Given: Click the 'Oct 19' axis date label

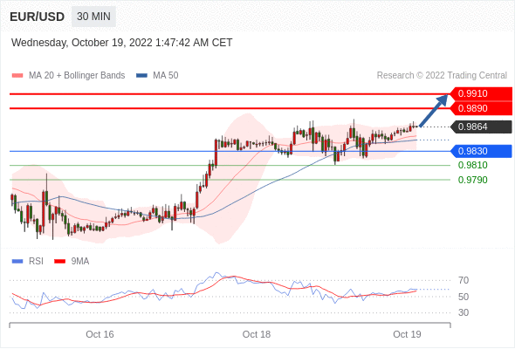Looking at the screenshot, I should point(407,334).
